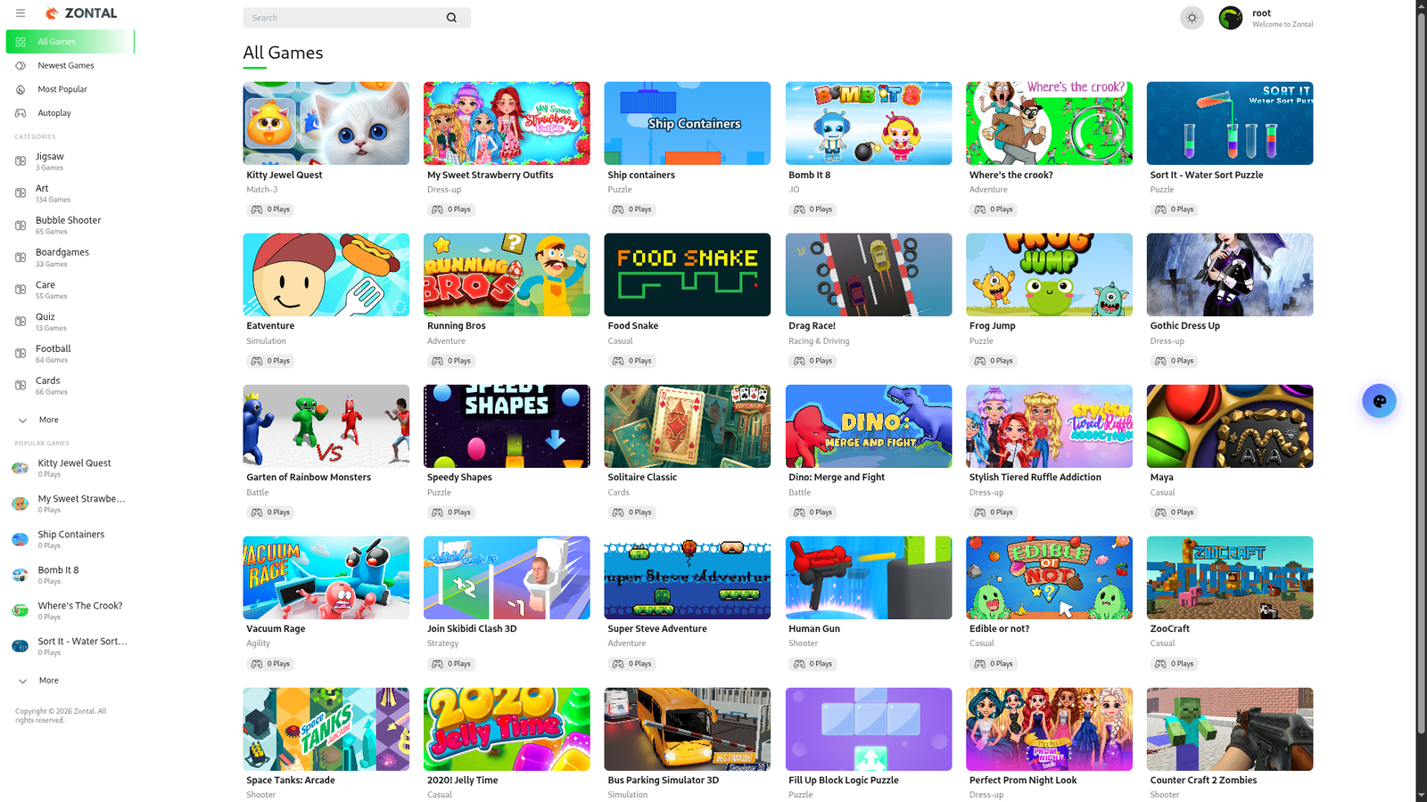Viewport: 1427px width, 802px height.
Task: Open Most Popular menu item
Action: [62, 89]
